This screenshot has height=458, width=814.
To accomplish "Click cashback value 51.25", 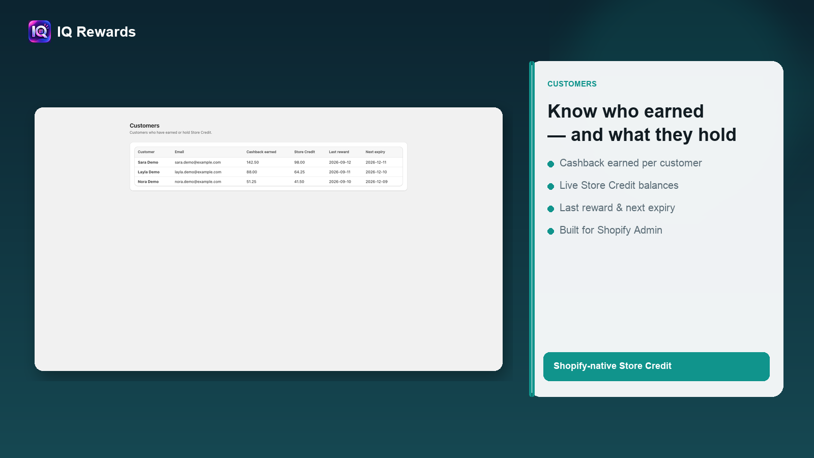I will 251,182.
